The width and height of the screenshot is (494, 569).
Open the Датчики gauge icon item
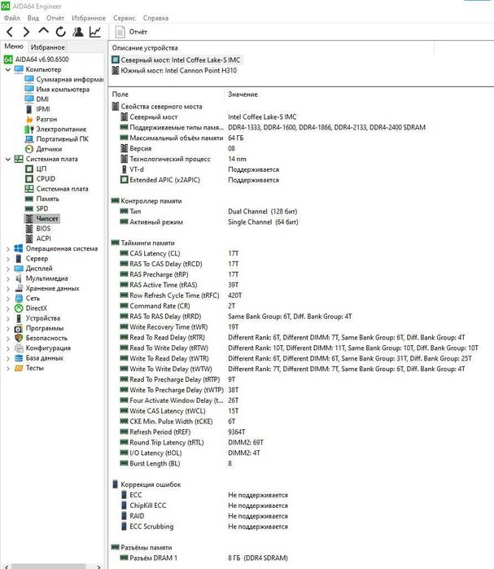pos(43,149)
